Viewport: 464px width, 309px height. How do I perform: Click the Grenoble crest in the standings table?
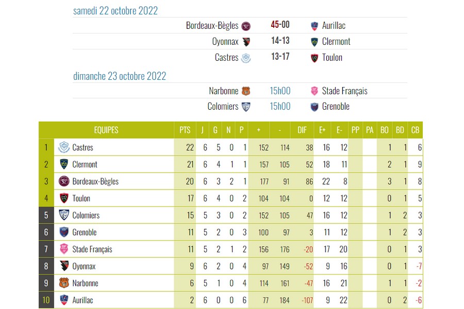[64, 232]
